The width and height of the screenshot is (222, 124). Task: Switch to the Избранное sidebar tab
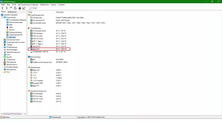(x=12, y=12)
